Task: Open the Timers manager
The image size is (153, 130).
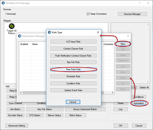Action: tap(121, 103)
